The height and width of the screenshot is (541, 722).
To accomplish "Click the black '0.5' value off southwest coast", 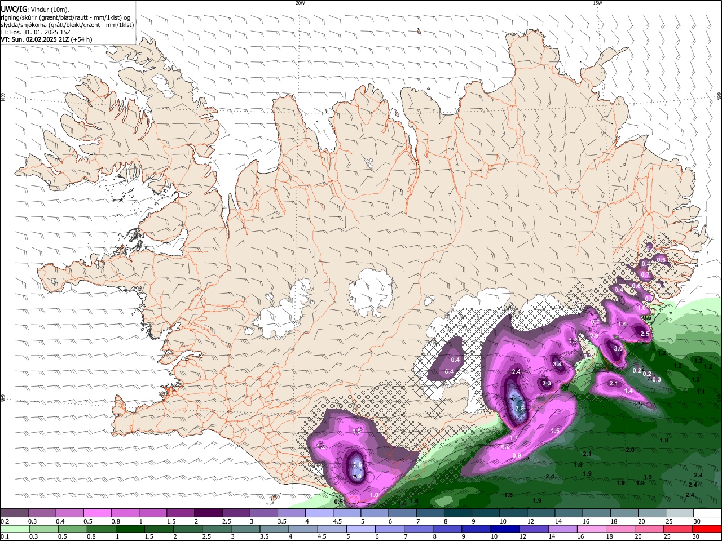I will point(338,502).
